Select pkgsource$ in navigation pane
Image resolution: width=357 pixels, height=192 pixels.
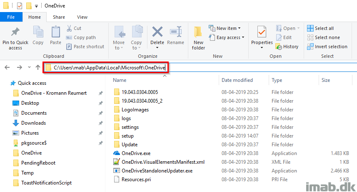[30, 143]
